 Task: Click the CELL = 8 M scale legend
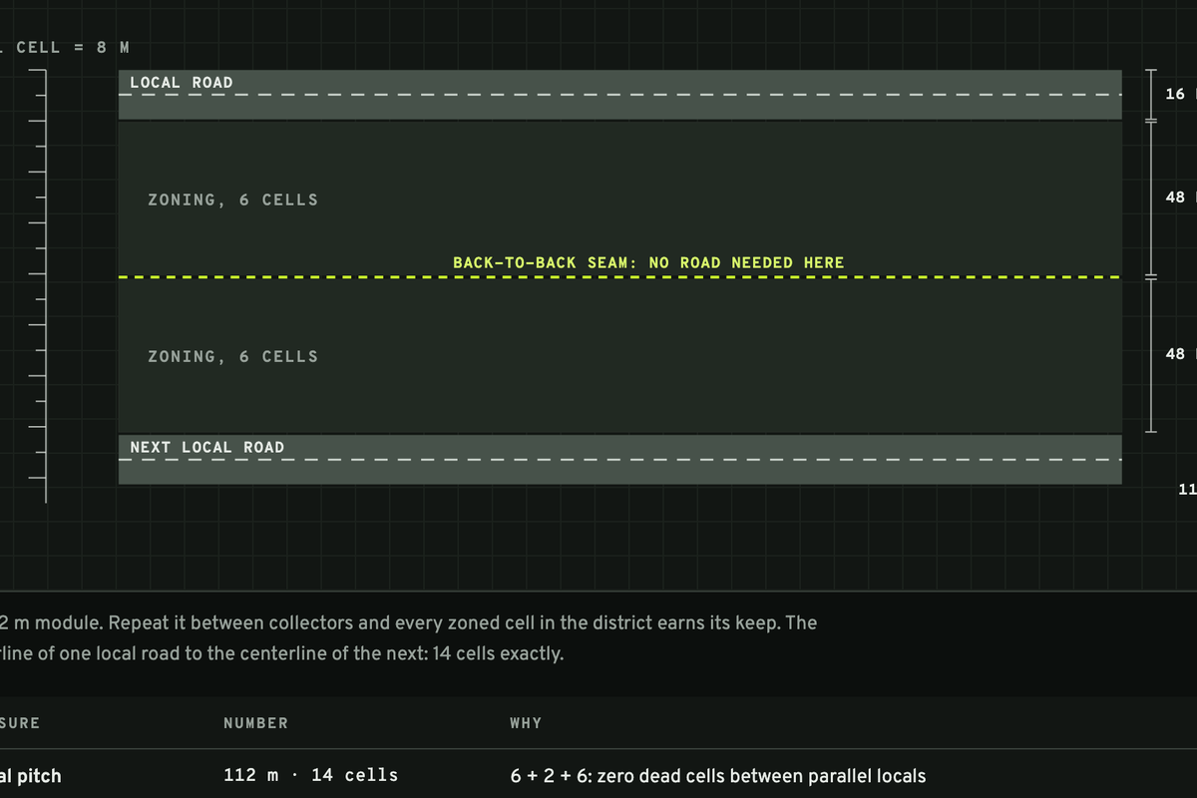(x=65, y=48)
